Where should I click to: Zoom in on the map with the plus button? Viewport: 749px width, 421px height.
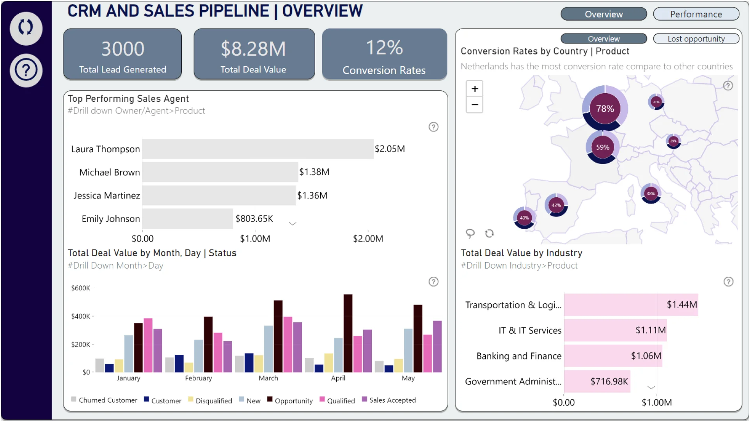[475, 89]
